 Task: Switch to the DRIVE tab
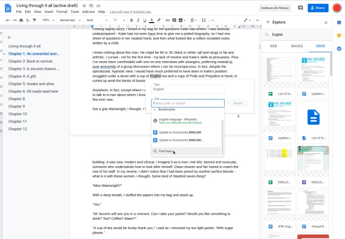point(320,46)
